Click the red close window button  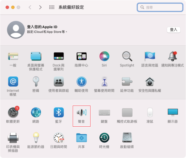7,7
